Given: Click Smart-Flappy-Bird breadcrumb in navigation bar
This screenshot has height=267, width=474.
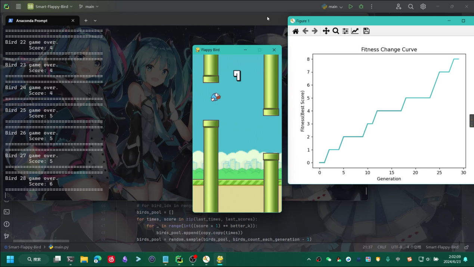Looking at the screenshot, I should tap(23, 247).
